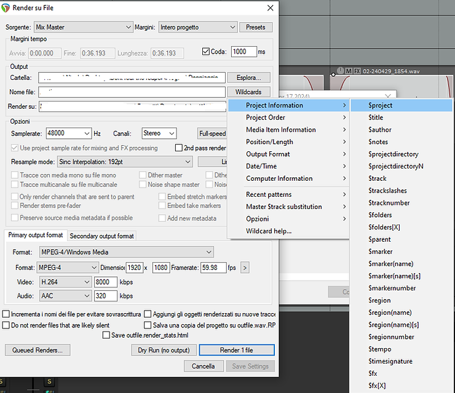Click the video bitrate 8000 kbps field
The height and width of the screenshot is (393, 455).
(x=106, y=282)
